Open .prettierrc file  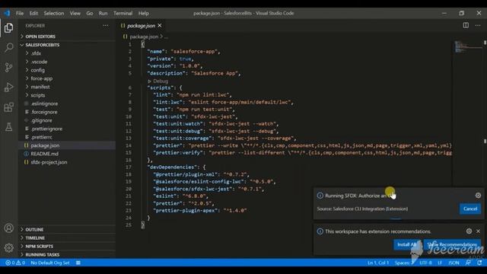pos(41,137)
